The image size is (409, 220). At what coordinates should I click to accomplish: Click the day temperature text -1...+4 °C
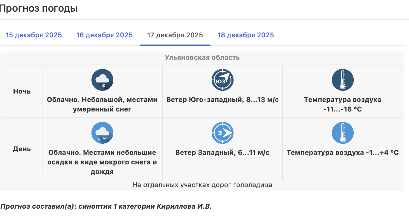343,153
